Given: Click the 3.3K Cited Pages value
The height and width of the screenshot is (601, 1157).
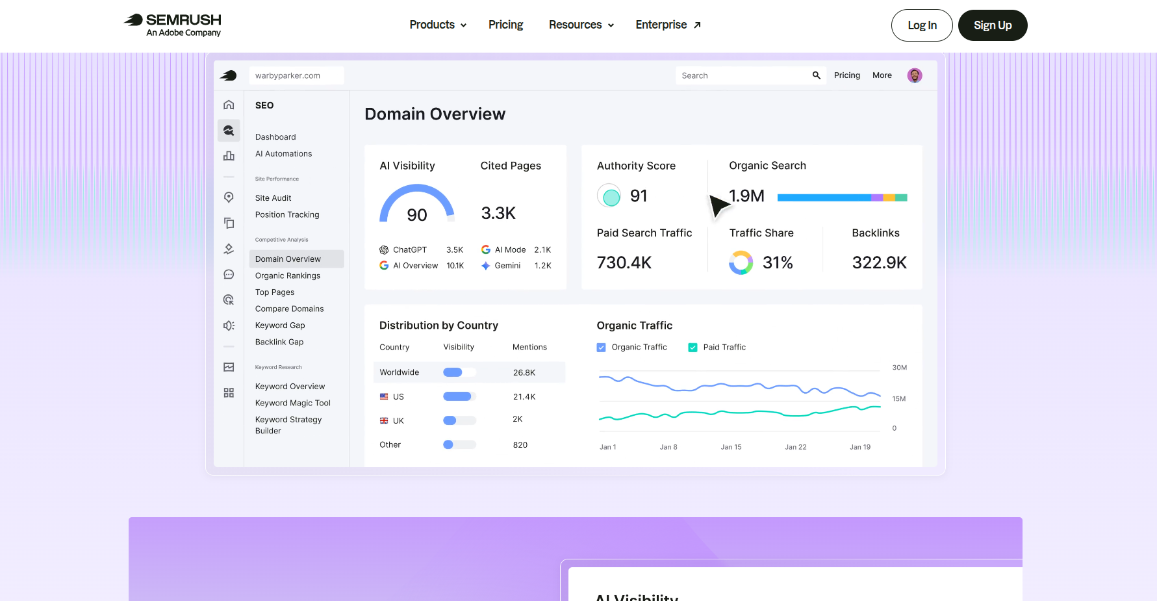Looking at the screenshot, I should (x=498, y=213).
